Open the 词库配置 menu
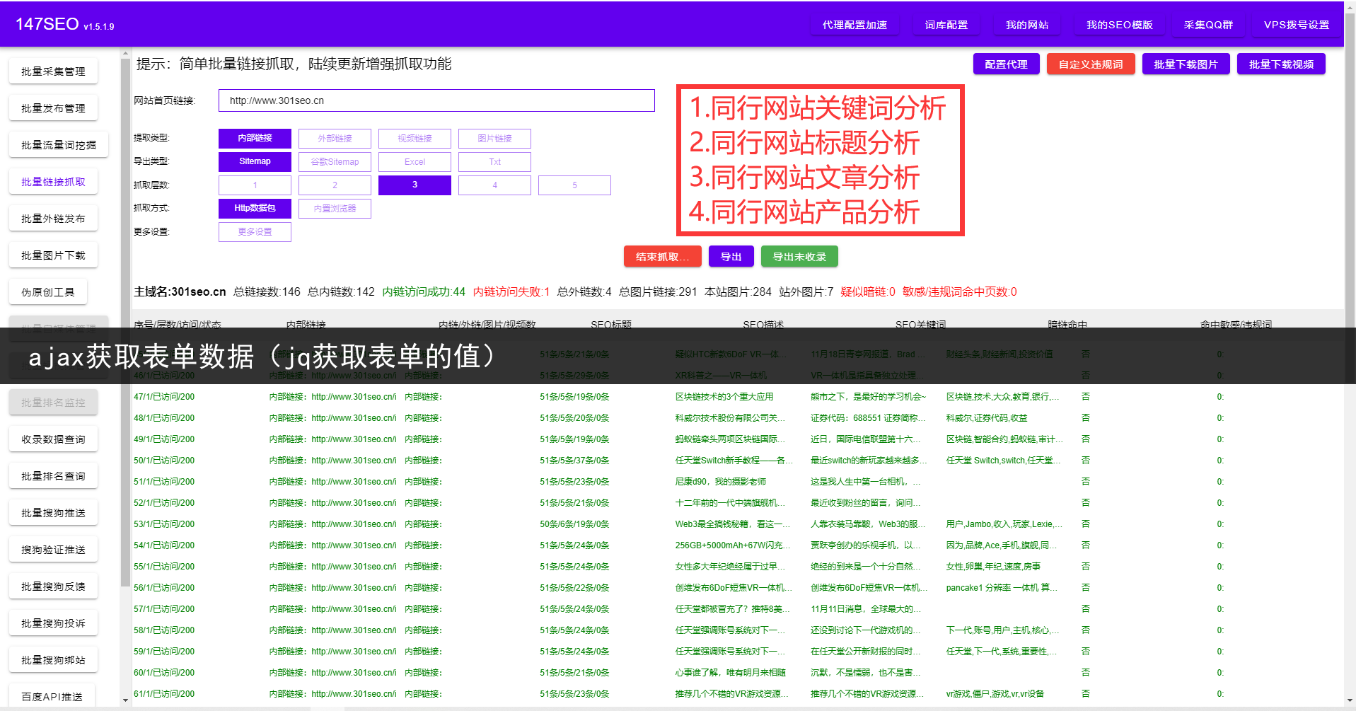The image size is (1356, 711). 946,23
